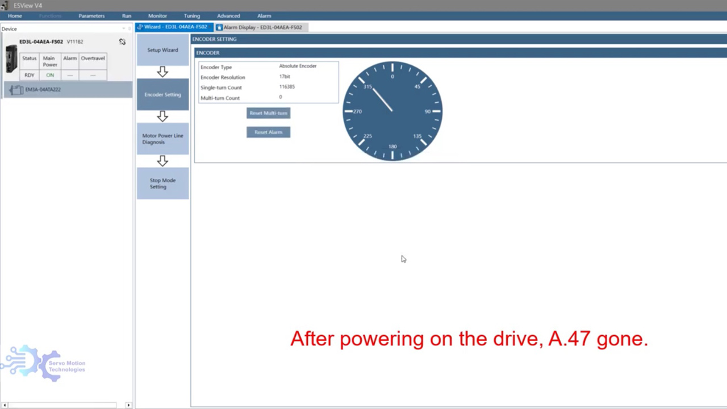Click the Setup Wizard step
The height and width of the screenshot is (409, 727).
pos(162,50)
